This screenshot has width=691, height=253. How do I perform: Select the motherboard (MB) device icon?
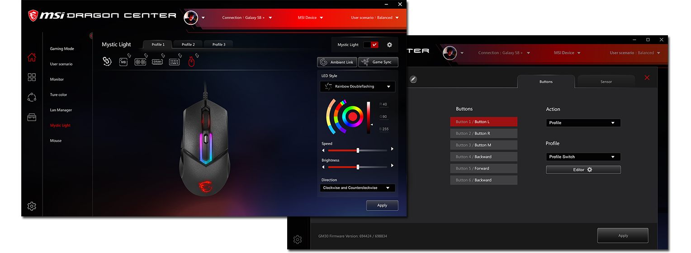(123, 62)
